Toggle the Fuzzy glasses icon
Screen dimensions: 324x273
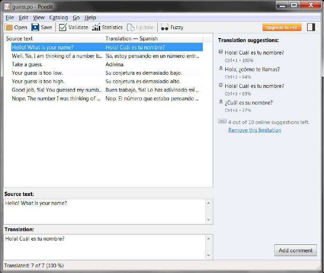pos(164,27)
